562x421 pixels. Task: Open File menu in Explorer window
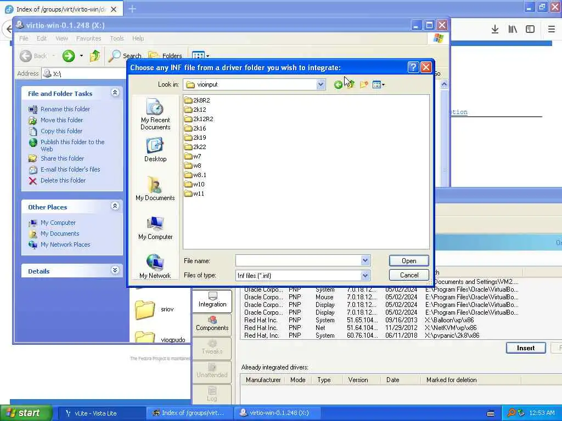(24, 38)
